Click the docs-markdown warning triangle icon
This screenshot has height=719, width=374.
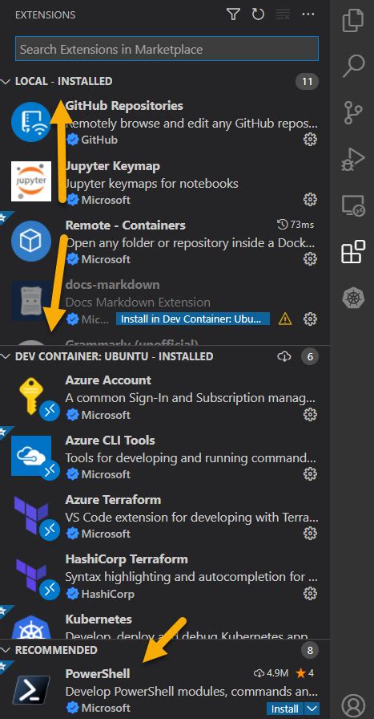click(x=285, y=319)
